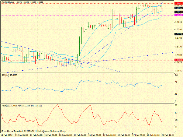Click the 1.5700 price axis label
Image resolution: width=183 pixels, height=137 pixels.
coord(178,55)
